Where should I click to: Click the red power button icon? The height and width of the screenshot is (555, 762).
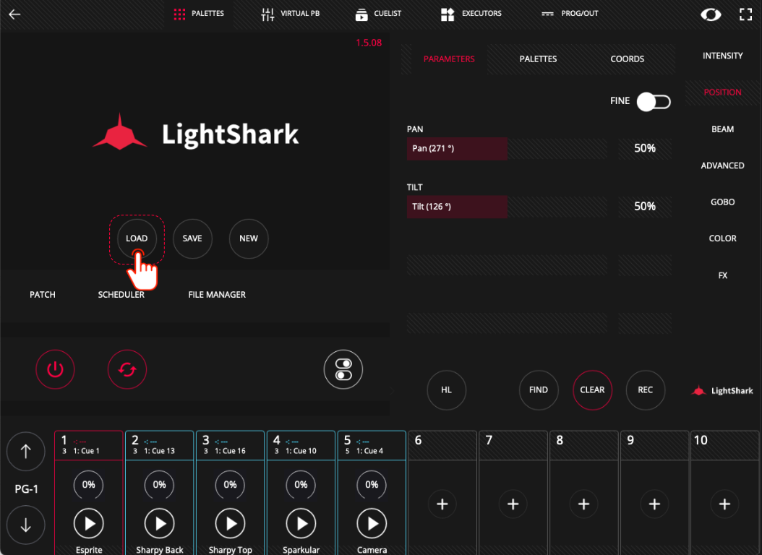[x=55, y=369]
